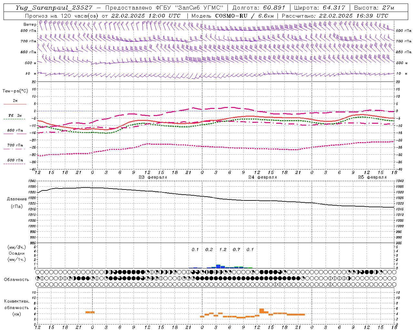Click the tallest blue precipitation bar
This screenshot has width=413, height=330.
218,267
